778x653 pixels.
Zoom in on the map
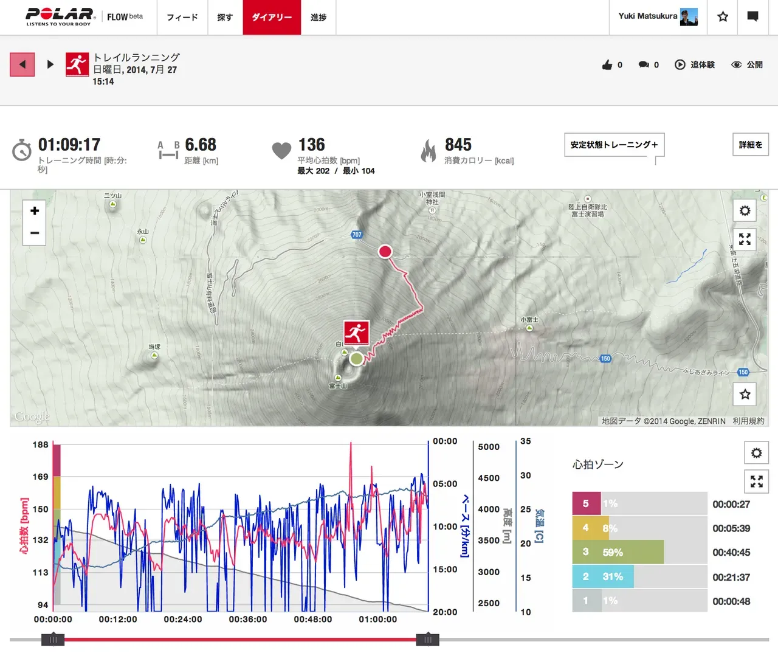pos(35,211)
